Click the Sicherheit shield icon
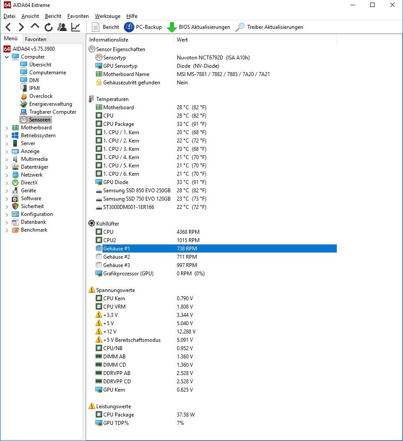This screenshot has height=441, width=403. pos(15,206)
